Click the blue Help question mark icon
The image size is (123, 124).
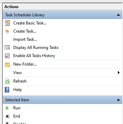coord(7,90)
